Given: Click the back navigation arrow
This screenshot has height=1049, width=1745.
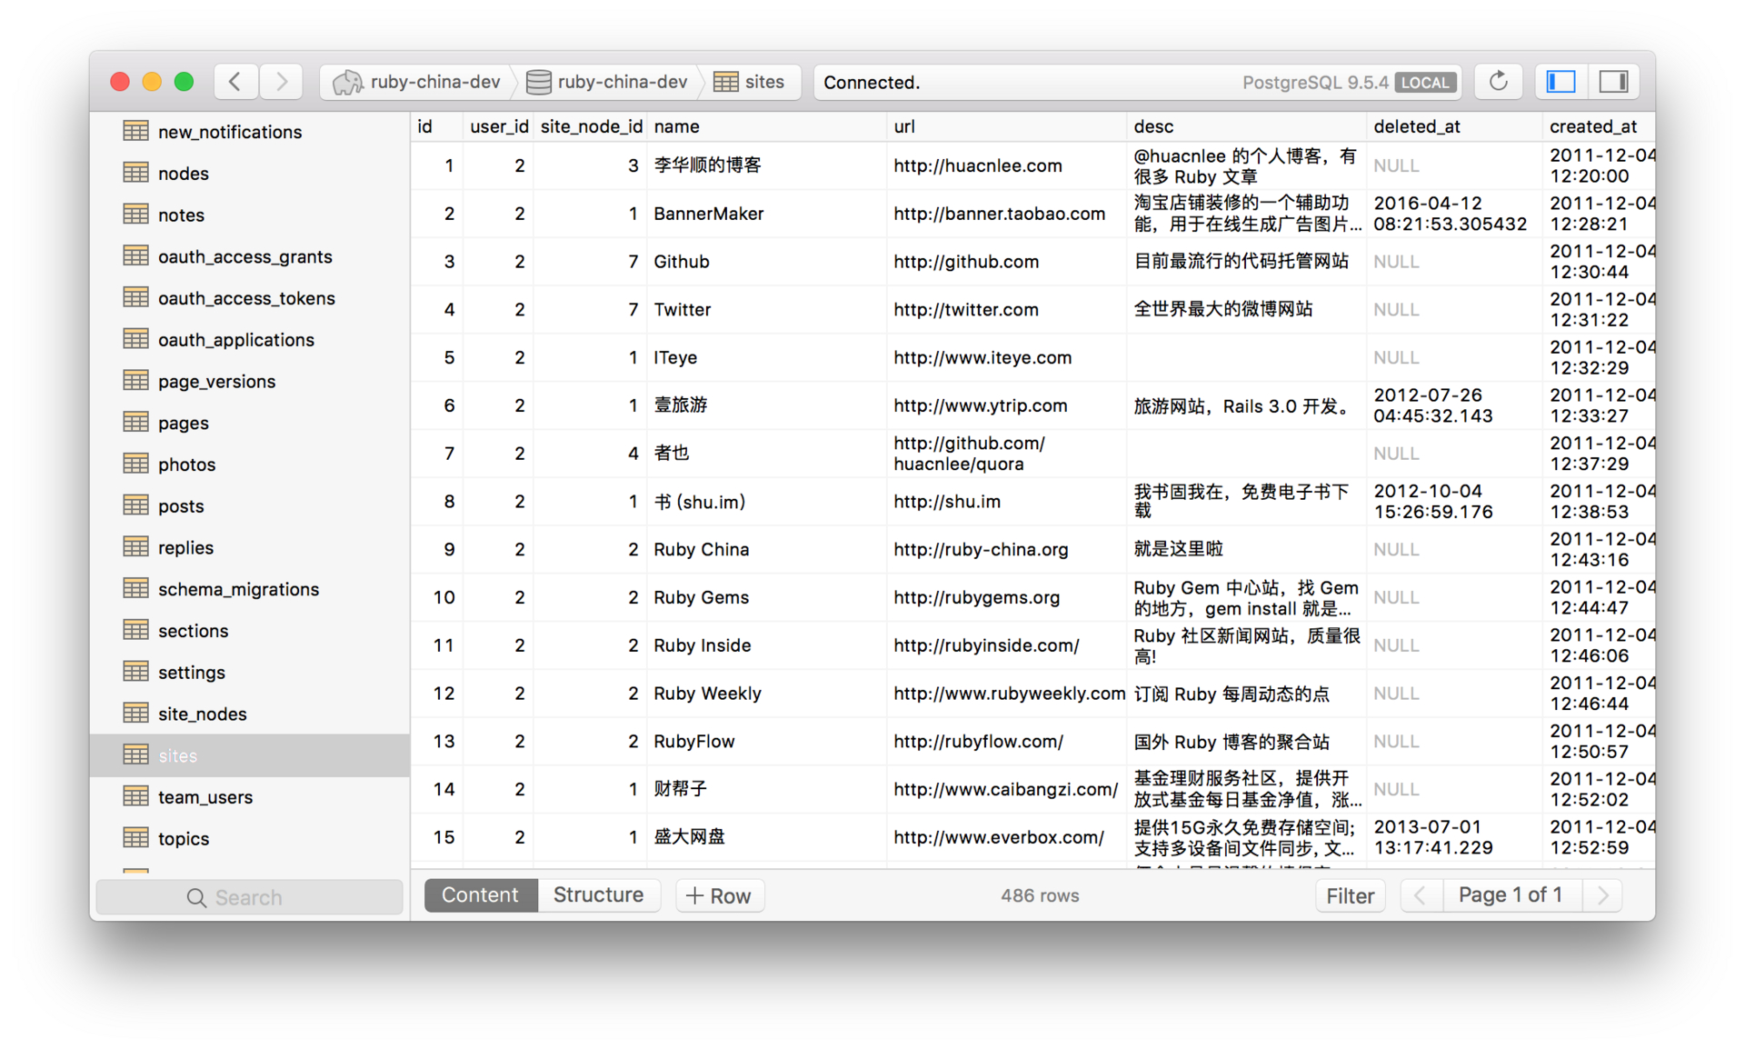Looking at the screenshot, I should click(x=236, y=82).
